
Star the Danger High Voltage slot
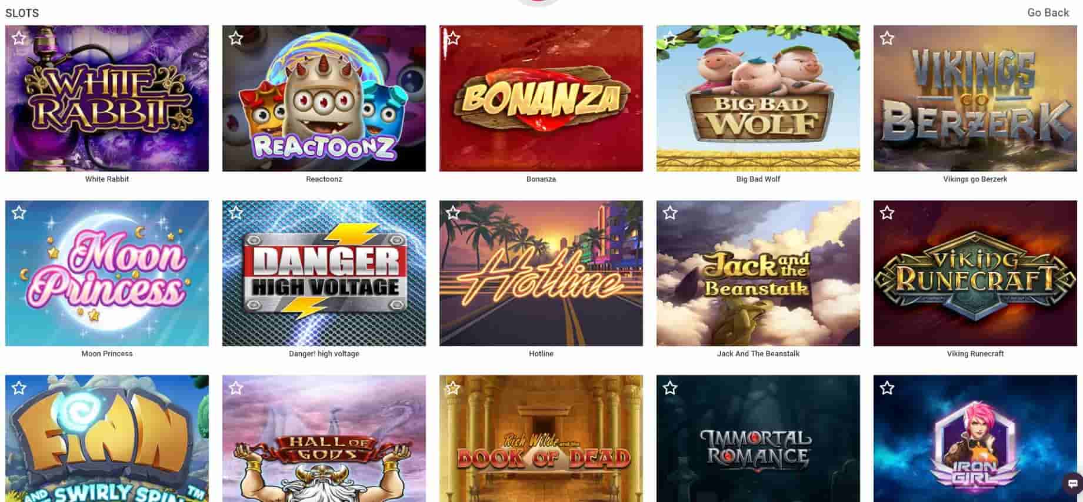[236, 213]
